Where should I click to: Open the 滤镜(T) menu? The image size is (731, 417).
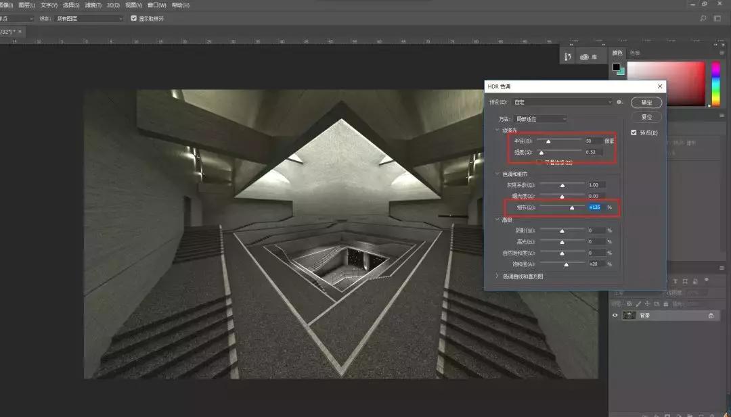93,5
